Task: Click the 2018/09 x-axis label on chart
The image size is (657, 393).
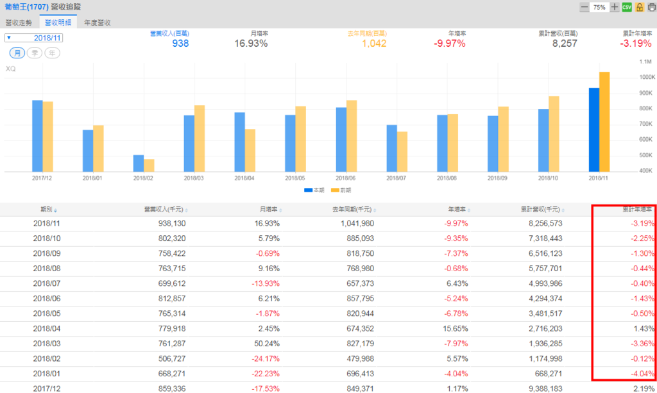Action: coord(497,178)
